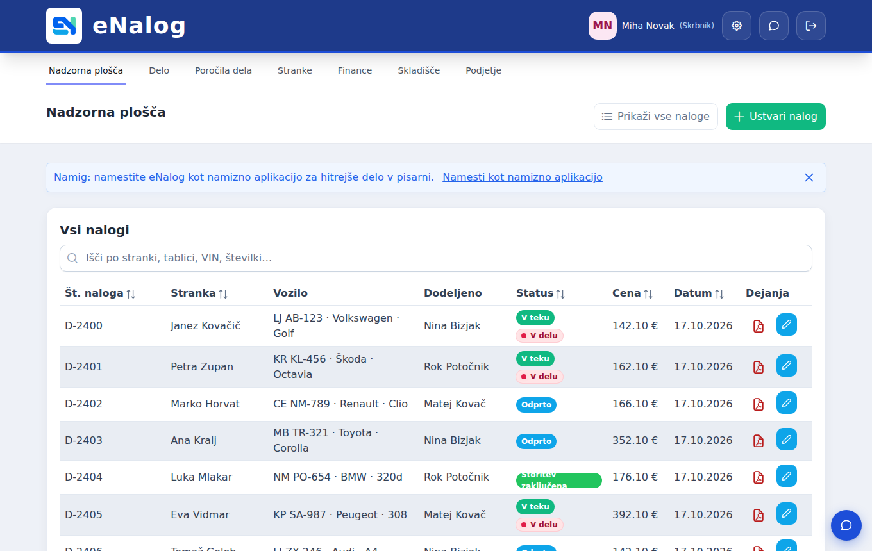Viewport: 872px width, 551px height.
Task: Download PDF for order D-2400
Action: [x=759, y=326]
